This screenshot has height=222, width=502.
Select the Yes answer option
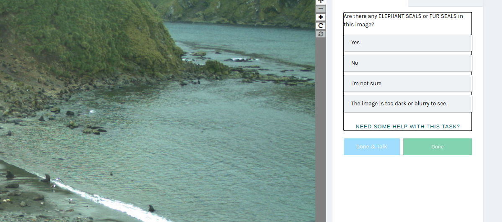pos(407,43)
